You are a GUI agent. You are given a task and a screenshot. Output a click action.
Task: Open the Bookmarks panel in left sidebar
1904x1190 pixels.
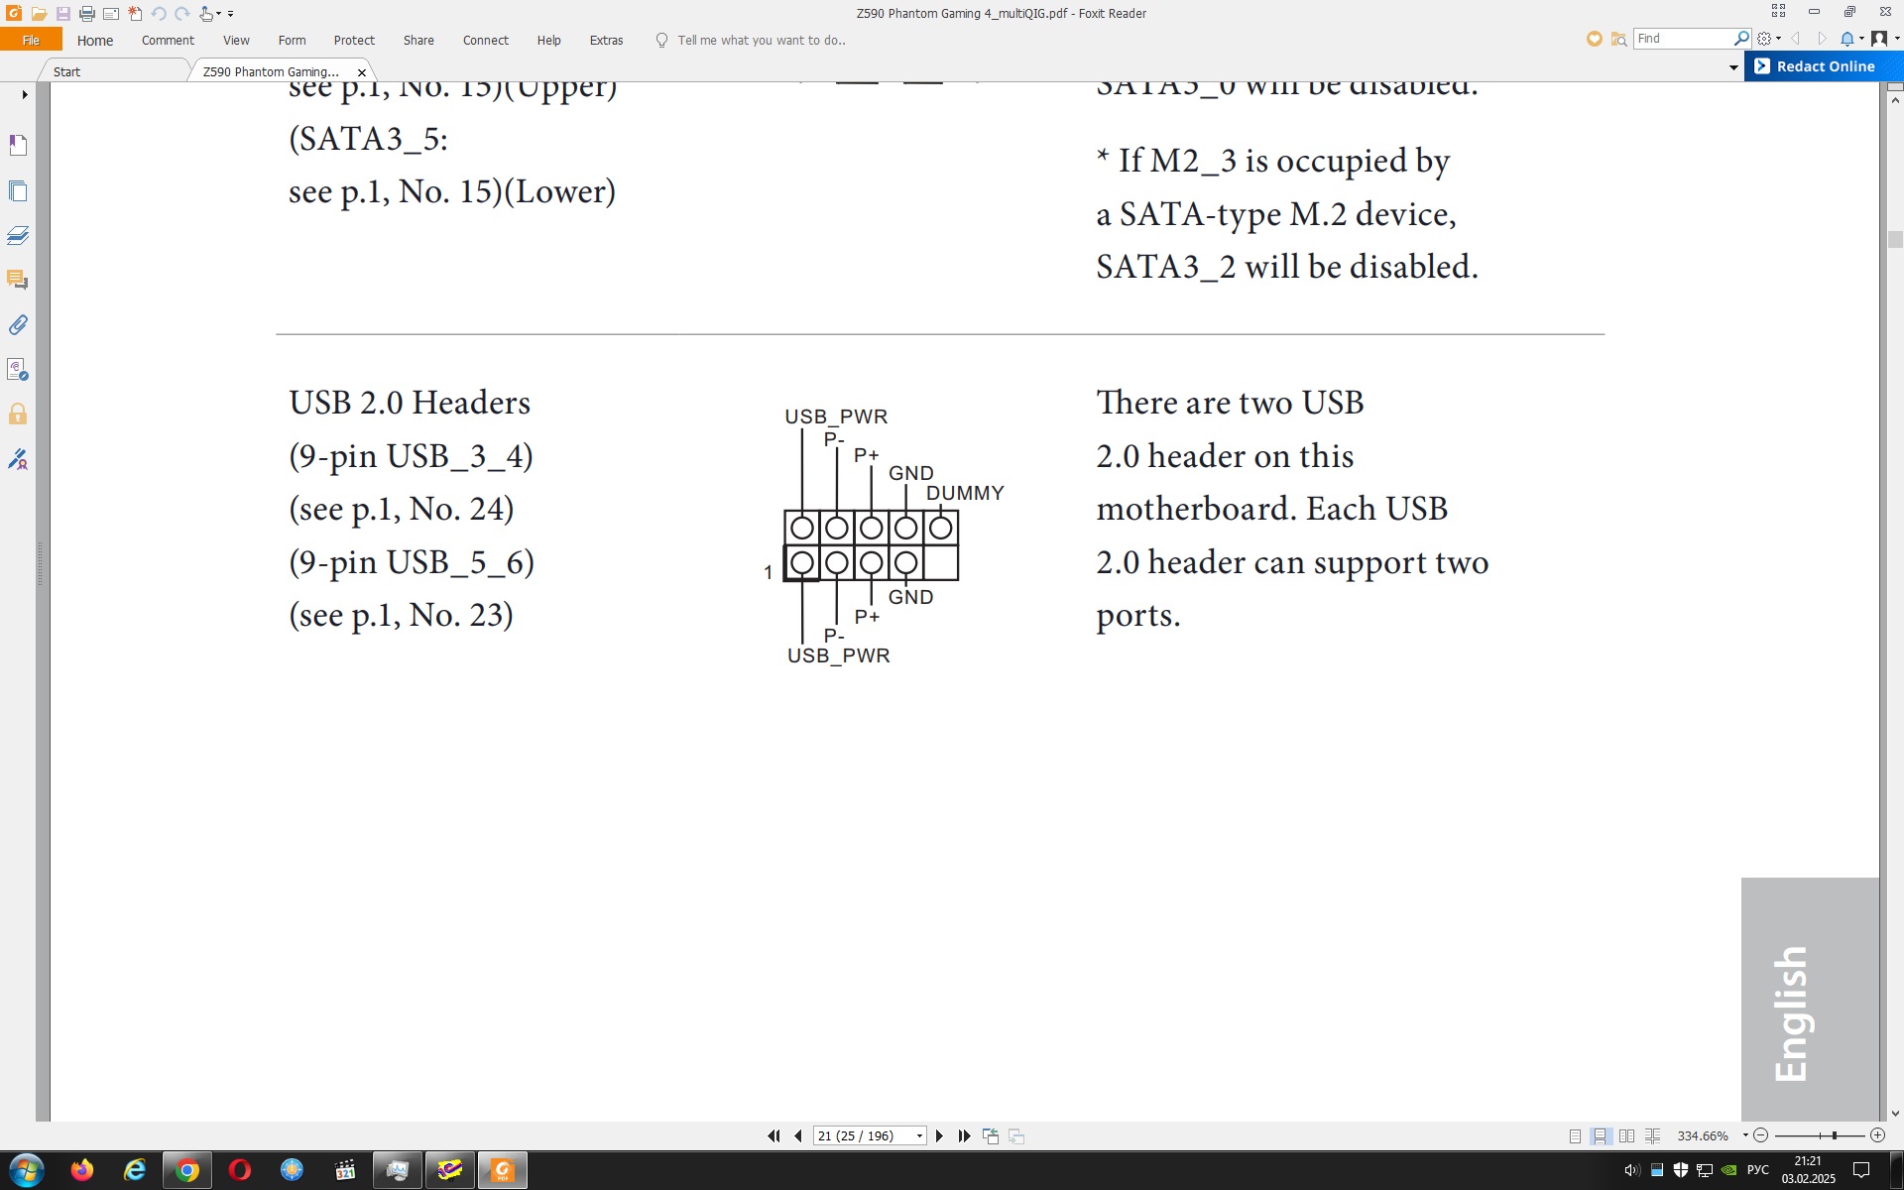coord(18,146)
